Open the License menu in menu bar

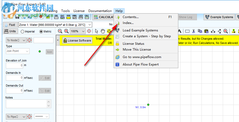tap(79, 11)
